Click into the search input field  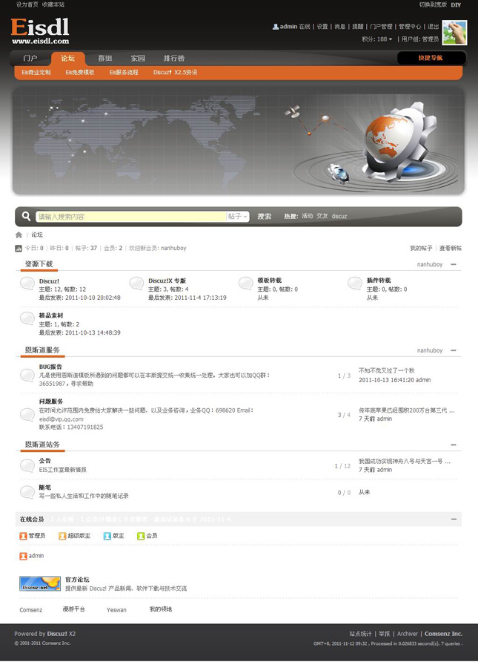(130, 217)
